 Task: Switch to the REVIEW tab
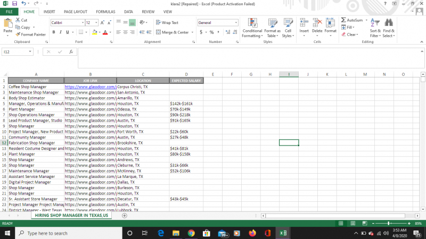(148, 12)
